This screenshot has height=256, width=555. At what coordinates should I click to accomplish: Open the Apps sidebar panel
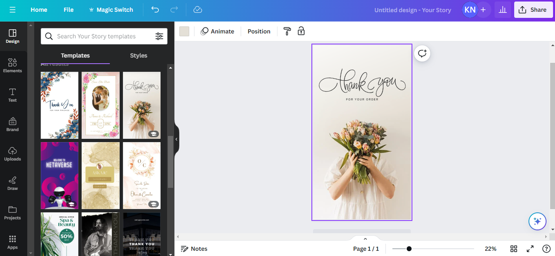click(12, 242)
